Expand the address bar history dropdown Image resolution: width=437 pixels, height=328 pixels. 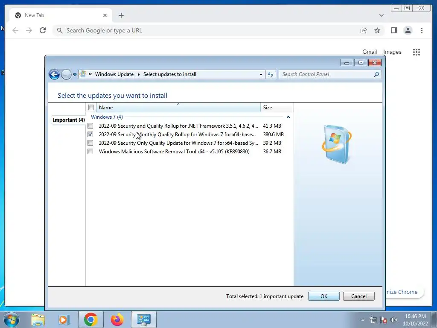tap(261, 74)
